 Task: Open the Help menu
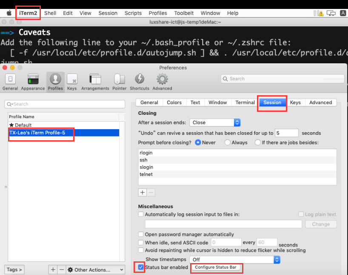click(233, 13)
